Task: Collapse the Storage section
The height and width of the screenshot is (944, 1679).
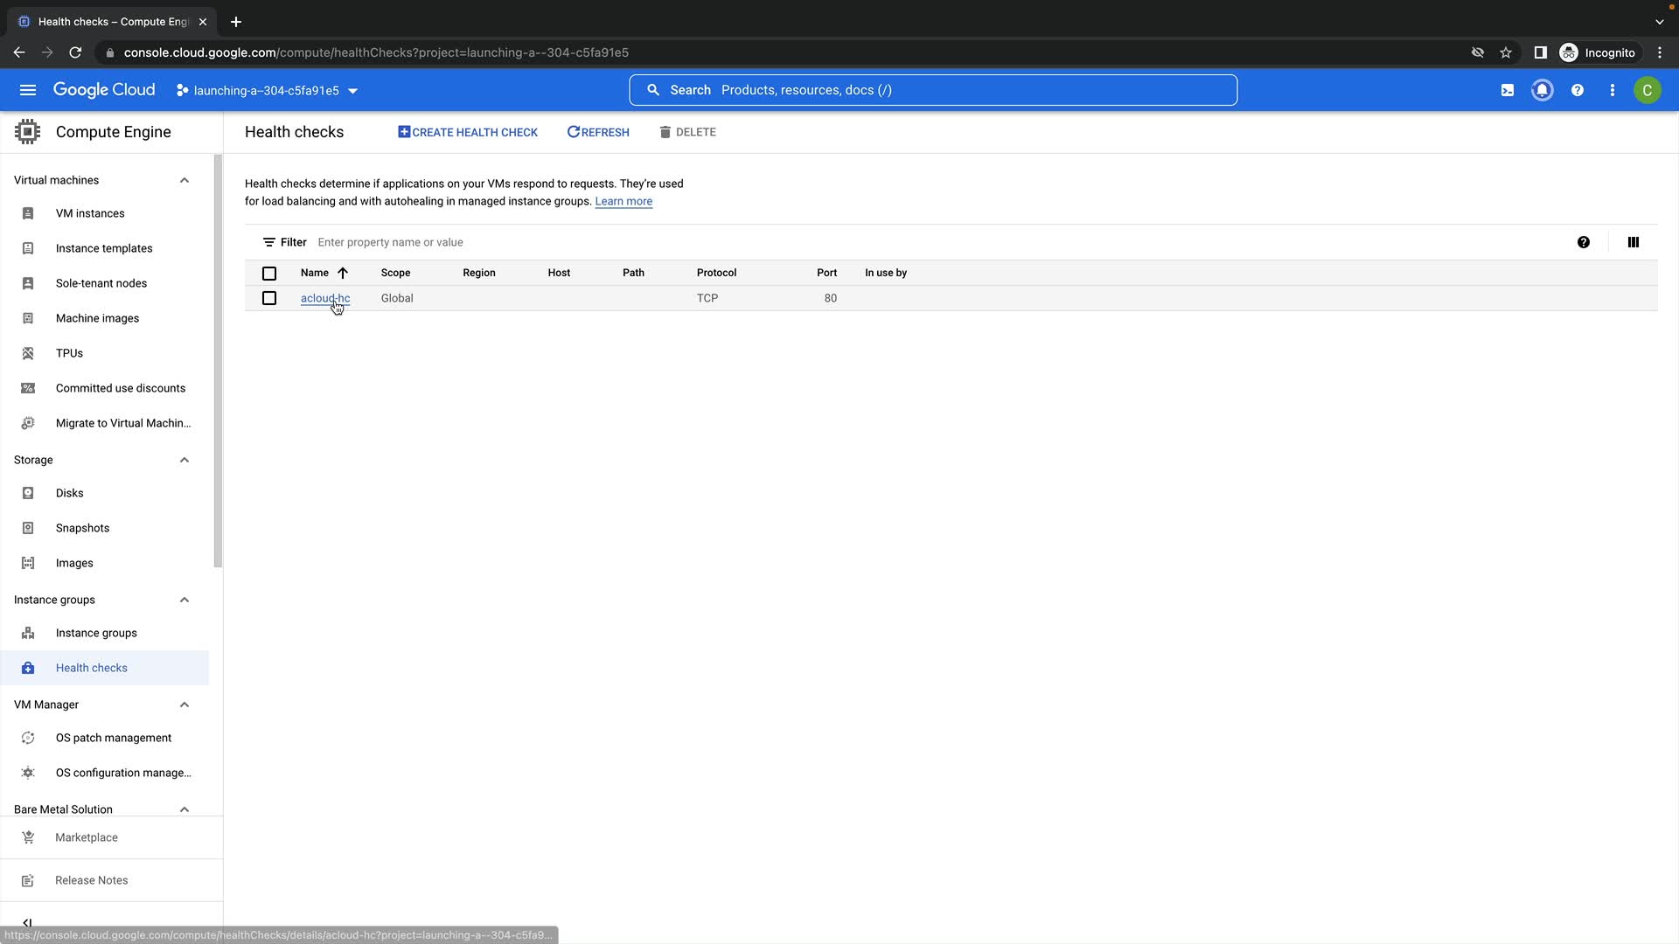Action: (184, 460)
